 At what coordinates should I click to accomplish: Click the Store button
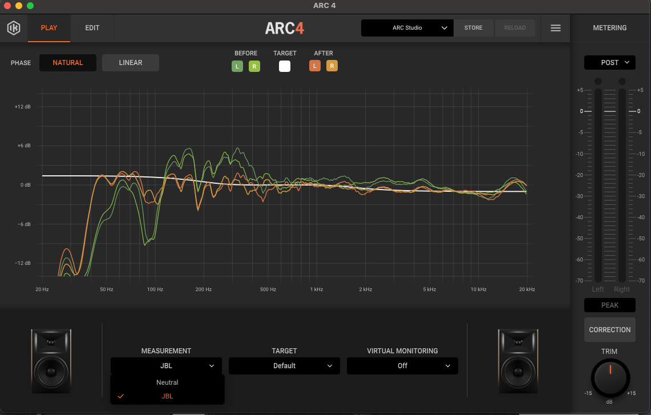[474, 28]
